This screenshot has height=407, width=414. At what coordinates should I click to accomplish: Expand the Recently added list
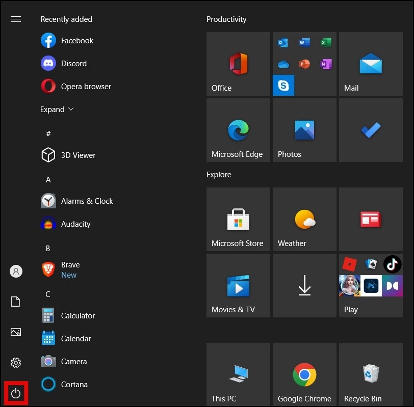point(57,110)
